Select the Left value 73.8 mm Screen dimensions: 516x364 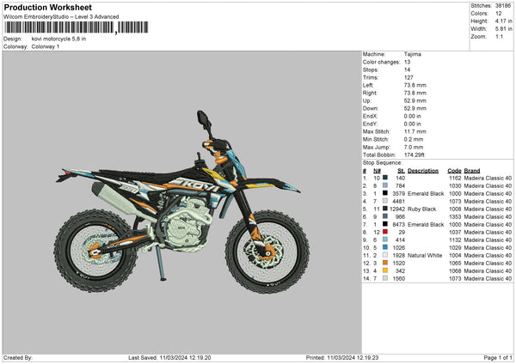415,85
